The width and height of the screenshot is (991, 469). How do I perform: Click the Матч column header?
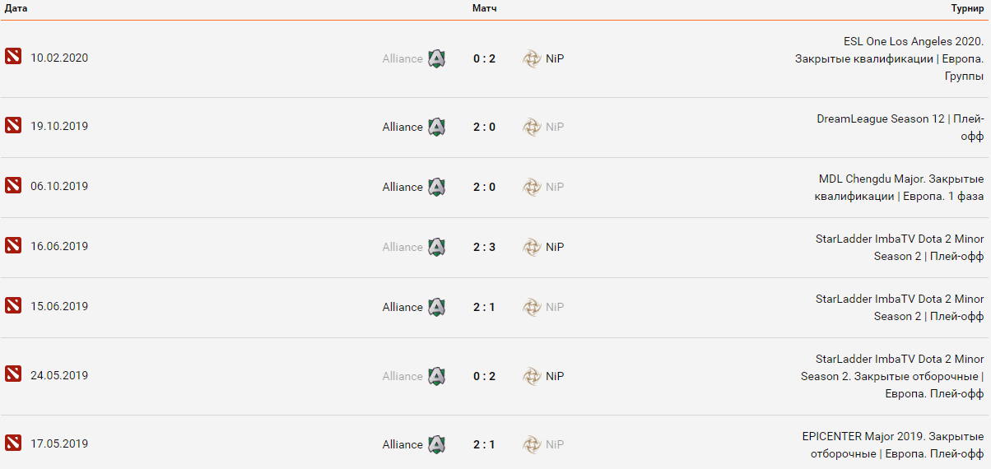tap(484, 8)
